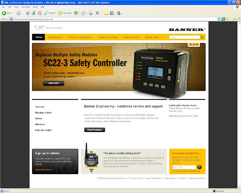Screen dimensions: 241x193
Task: Open the Messenger people icon
Action: click(x=118, y=13)
